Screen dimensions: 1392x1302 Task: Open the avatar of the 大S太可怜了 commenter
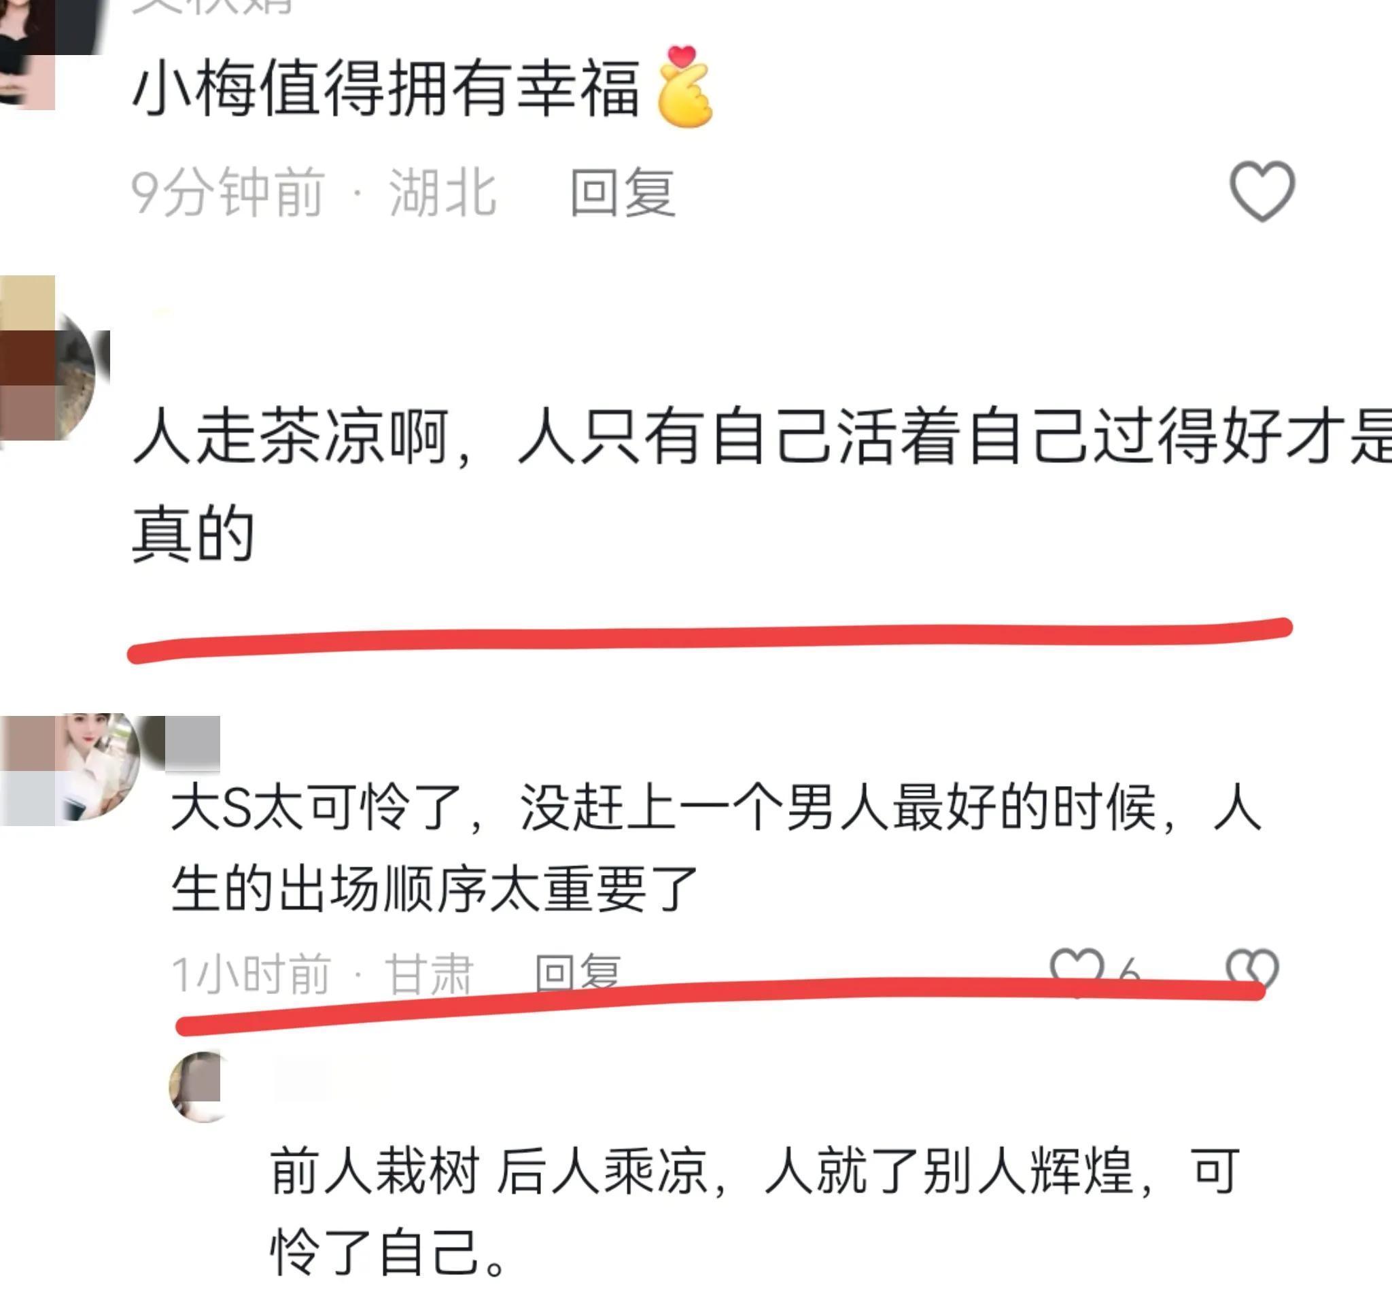(x=71, y=767)
